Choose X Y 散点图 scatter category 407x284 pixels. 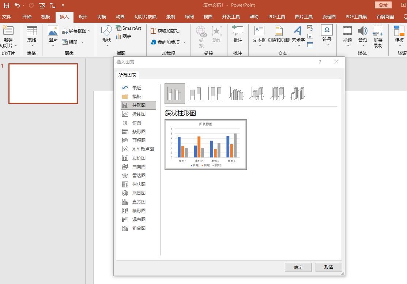click(138, 149)
